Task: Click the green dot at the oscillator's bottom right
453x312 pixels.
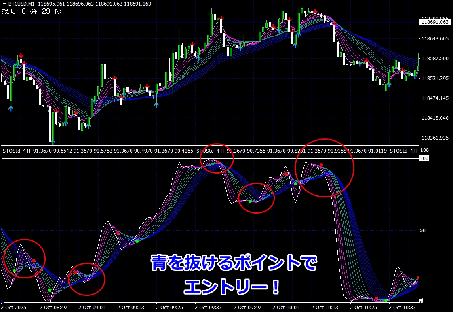Action: [386, 301]
